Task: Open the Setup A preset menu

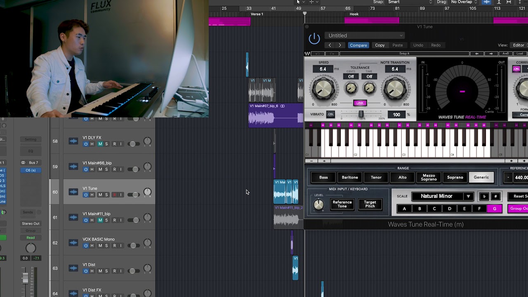Action: [404, 54]
